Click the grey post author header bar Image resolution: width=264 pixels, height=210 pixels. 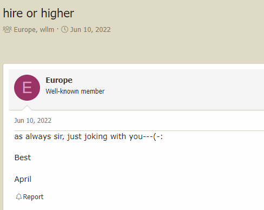(136, 90)
